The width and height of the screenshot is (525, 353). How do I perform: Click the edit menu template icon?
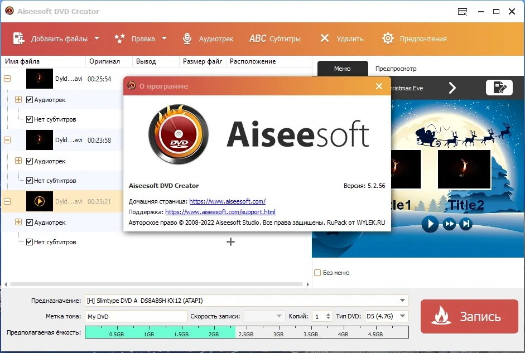[499, 88]
